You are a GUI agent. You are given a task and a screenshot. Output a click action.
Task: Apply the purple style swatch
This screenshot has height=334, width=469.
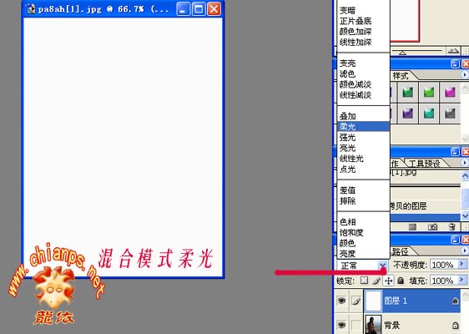[x=407, y=113]
